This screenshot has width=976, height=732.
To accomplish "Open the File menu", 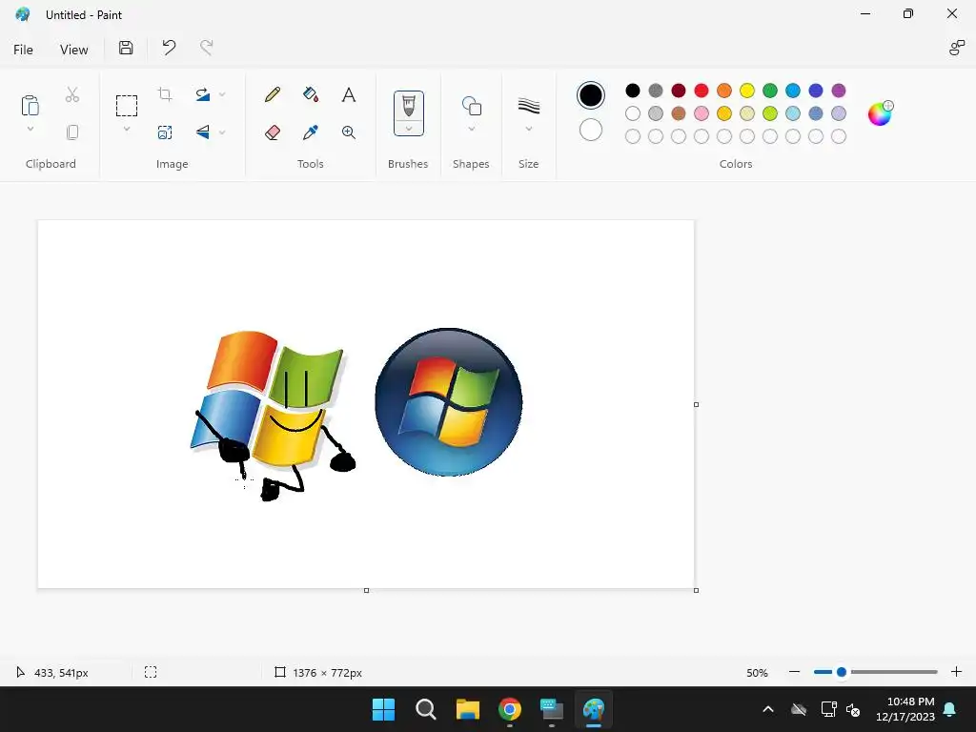I will (23, 50).
